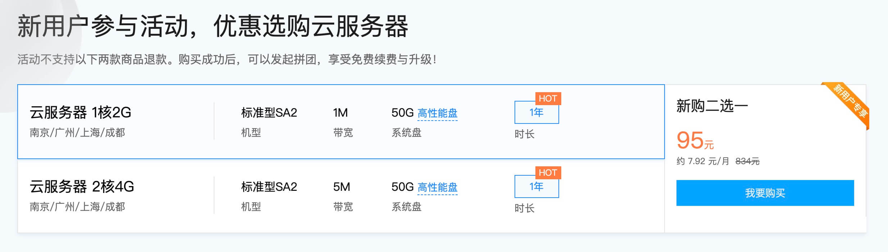The image size is (888, 252).
Task: Click the 我要购买 purchase button
Action: coord(765,193)
